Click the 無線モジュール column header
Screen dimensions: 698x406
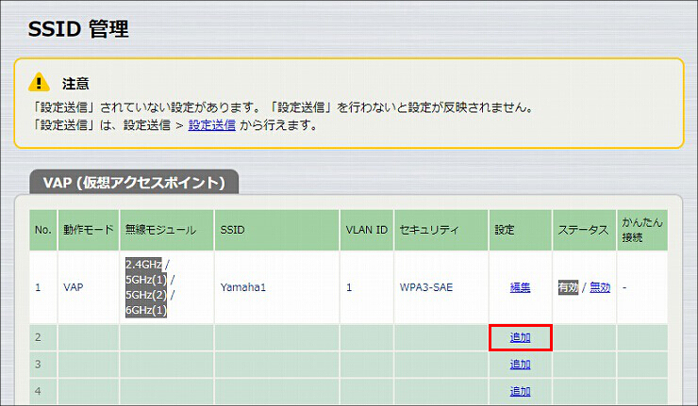167,230
